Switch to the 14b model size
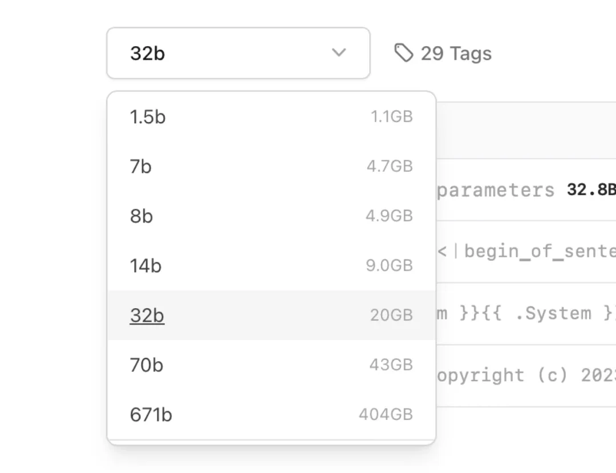Viewport: 616px width, 473px height. click(x=145, y=266)
